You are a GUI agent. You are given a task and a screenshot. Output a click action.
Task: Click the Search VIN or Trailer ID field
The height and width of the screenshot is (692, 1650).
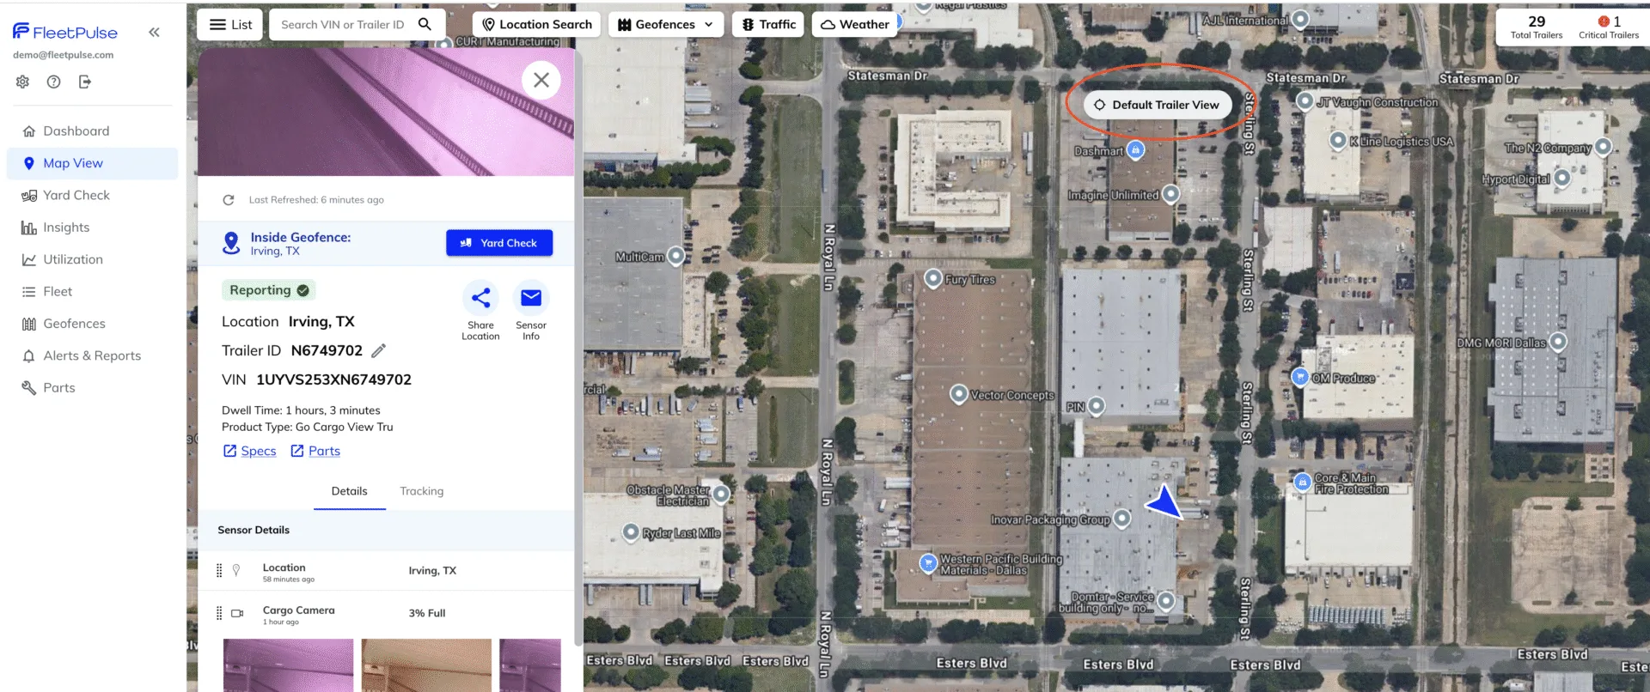tap(344, 24)
